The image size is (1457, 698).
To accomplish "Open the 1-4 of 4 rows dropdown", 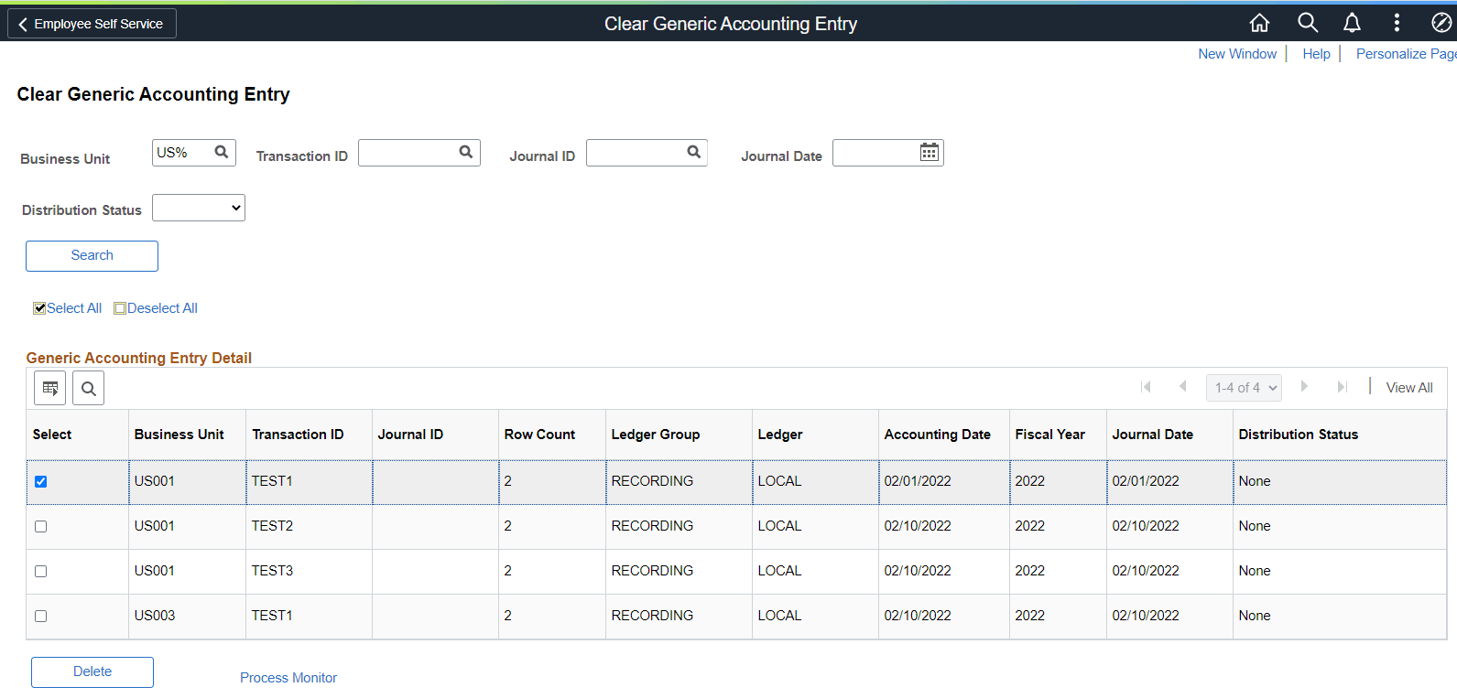I will click(1244, 388).
